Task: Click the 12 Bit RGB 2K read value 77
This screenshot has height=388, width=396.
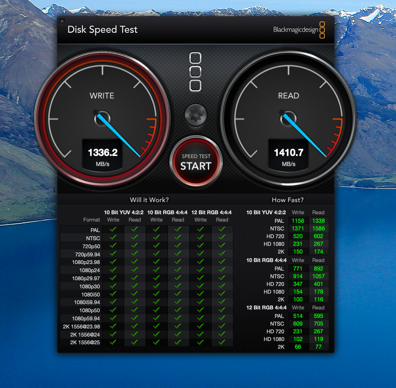Action: 318,347
